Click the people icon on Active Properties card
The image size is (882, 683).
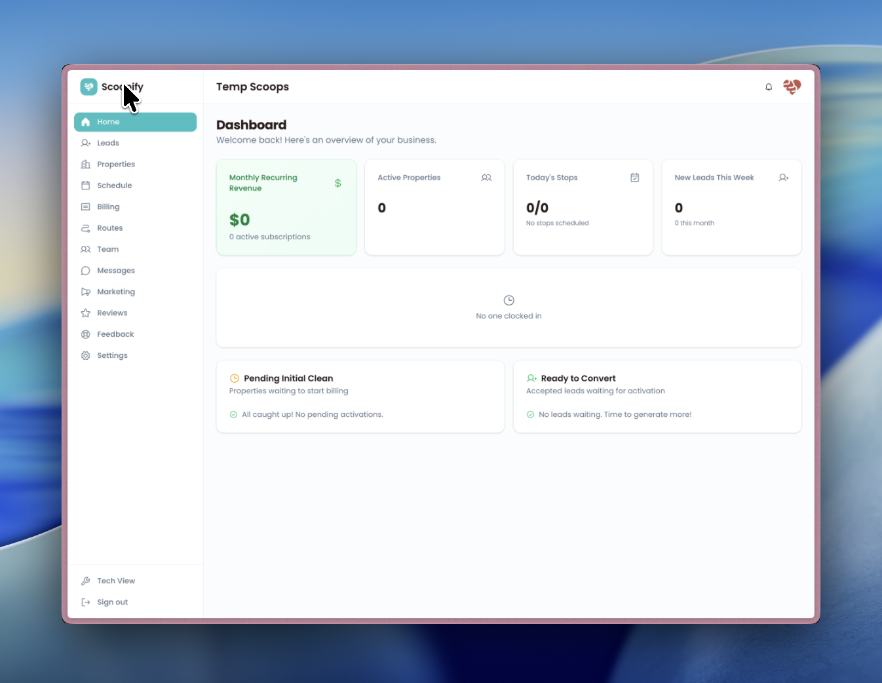click(486, 177)
